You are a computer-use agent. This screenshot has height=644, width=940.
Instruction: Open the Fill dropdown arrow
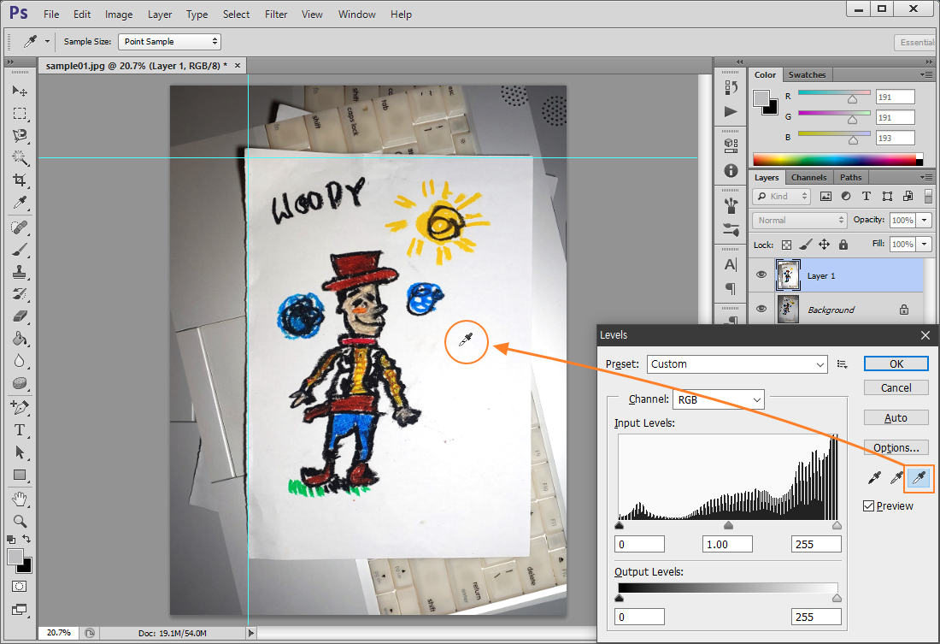pos(925,245)
